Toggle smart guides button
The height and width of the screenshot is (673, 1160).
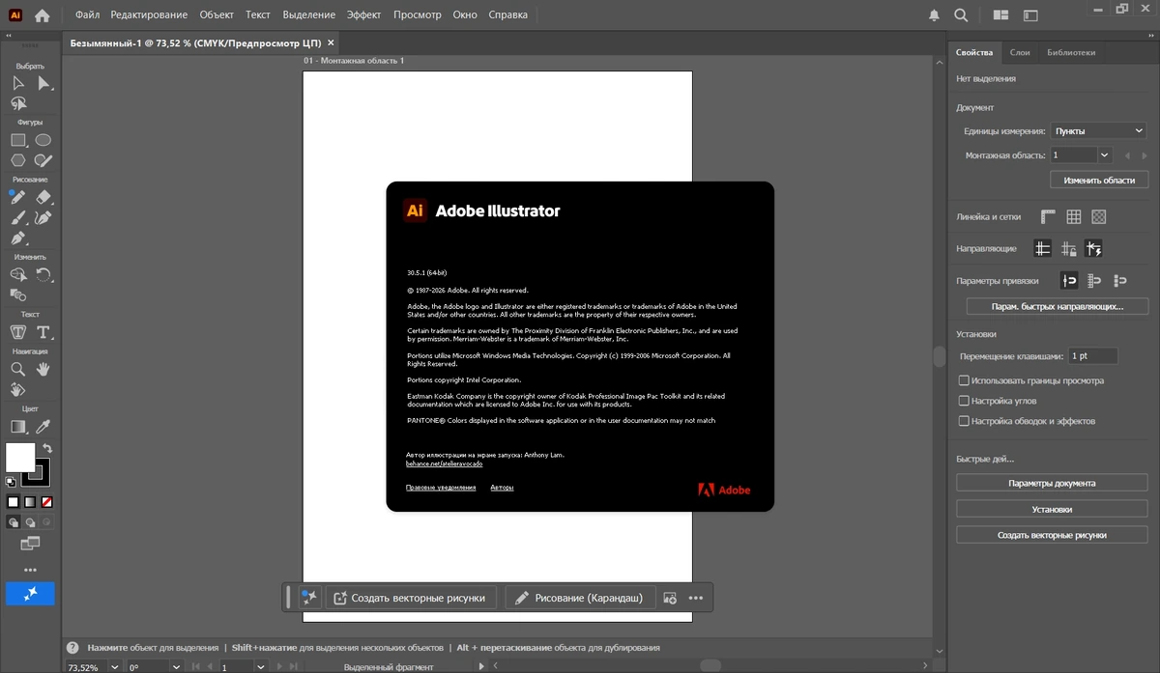(1093, 248)
